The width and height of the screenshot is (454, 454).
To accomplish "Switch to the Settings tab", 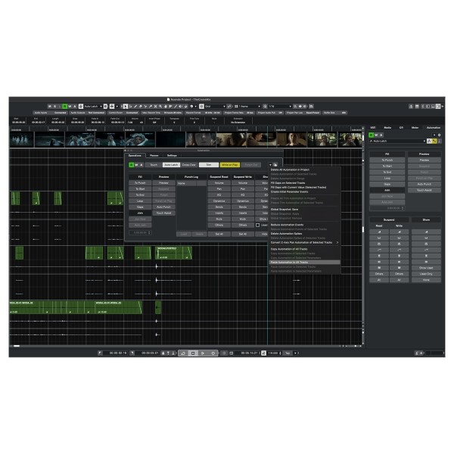I will tap(172, 155).
